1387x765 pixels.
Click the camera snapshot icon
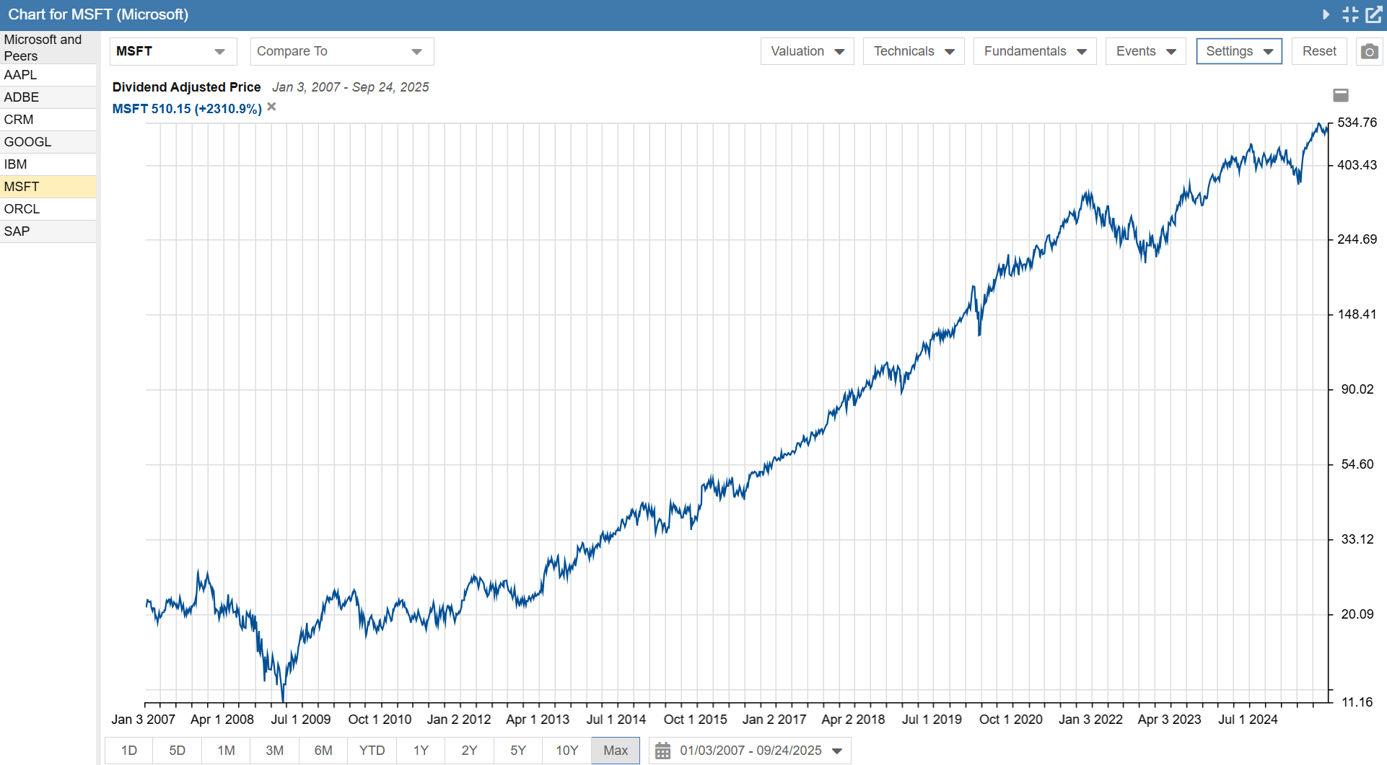pos(1369,52)
